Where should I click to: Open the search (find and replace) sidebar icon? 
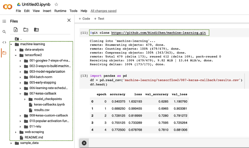click(4, 32)
